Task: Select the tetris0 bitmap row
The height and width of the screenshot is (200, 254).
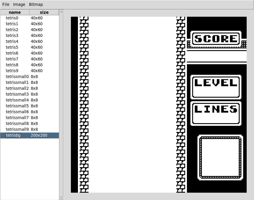Action: click(x=30, y=18)
